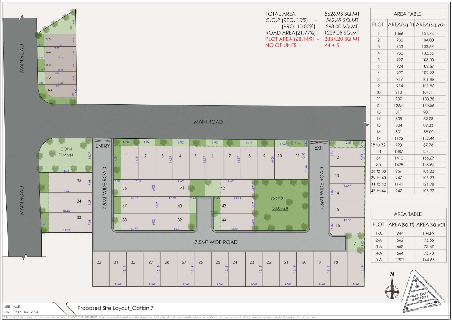Expand the row for plots 41 to 42

coord(378,184)
